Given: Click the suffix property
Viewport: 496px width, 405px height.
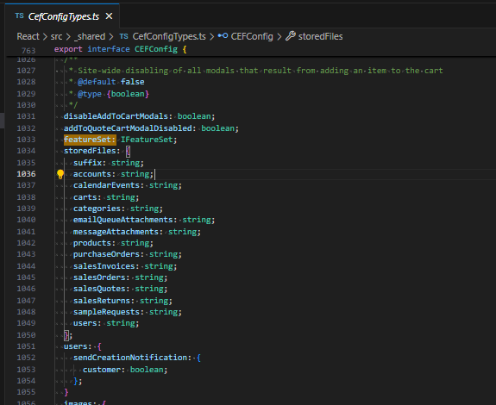Looking at the screenshot, I should pos(87,163).
